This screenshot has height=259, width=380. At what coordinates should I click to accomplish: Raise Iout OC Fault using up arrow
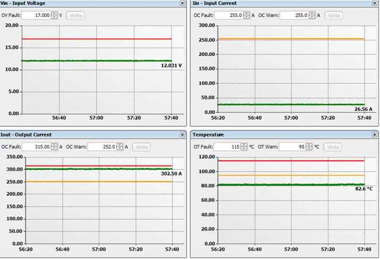[x=54, y=145]
